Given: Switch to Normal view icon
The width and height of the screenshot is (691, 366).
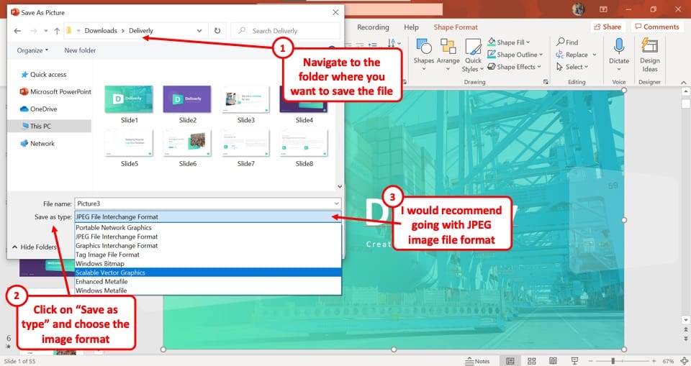Looking at the screenshot, I should tap(510, 361).
